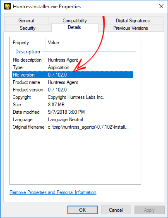
Task: Select the highlighted File version row
Action: click(72, 75)
